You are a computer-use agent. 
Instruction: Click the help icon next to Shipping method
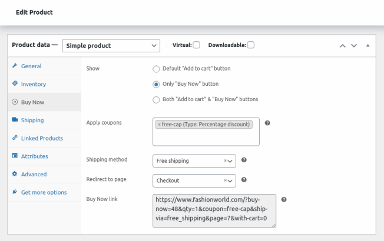click(x=244, y=159)
